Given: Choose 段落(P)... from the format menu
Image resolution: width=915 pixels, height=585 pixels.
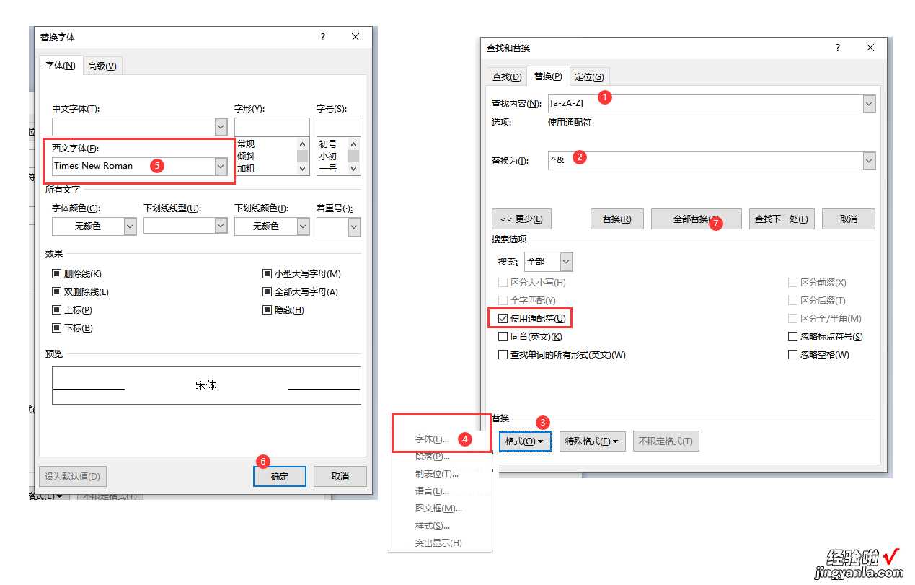Looking at the screenshot, I should [433, 457].
